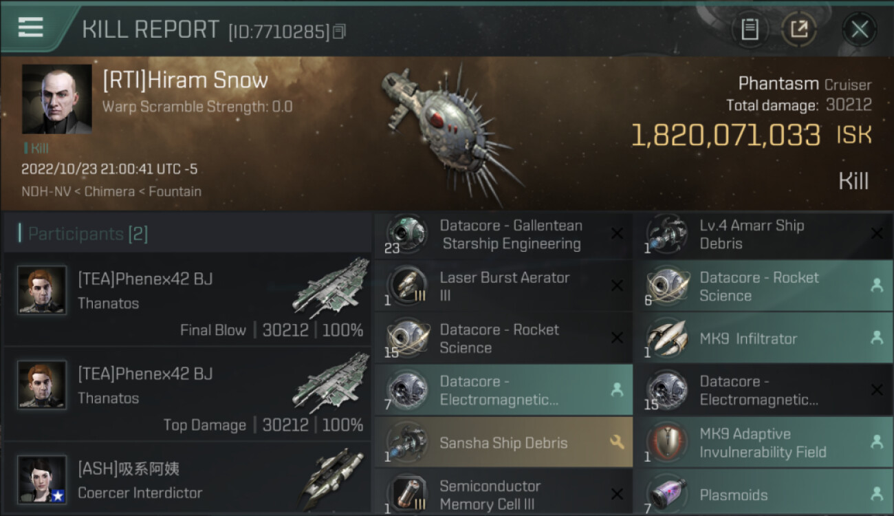
Task: Open the clipboard notes icon
Action: 750,29
